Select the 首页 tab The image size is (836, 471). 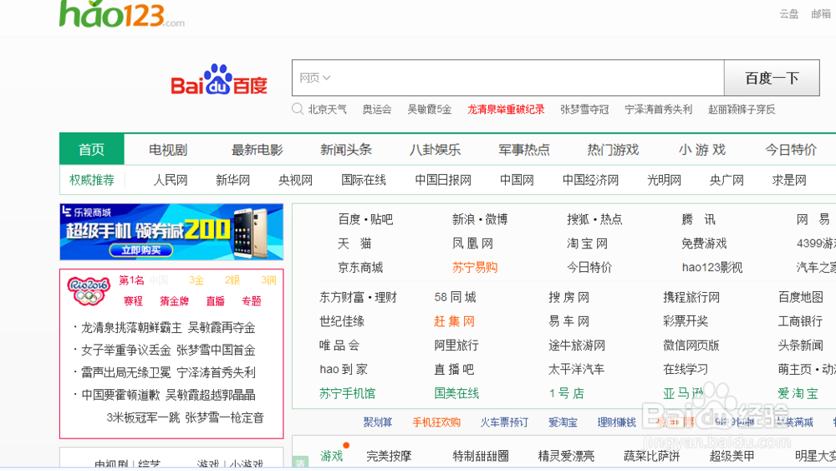point(92,150)
